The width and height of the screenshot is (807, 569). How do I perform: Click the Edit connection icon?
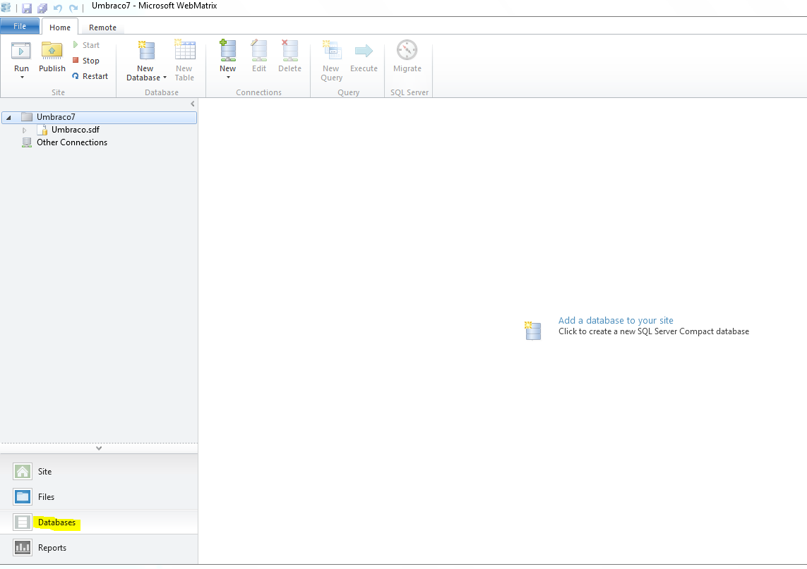(259, 50)
